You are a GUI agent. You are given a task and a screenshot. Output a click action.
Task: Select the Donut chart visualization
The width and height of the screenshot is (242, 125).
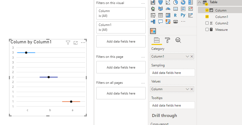pyautogui.click(x=183, y=2)
